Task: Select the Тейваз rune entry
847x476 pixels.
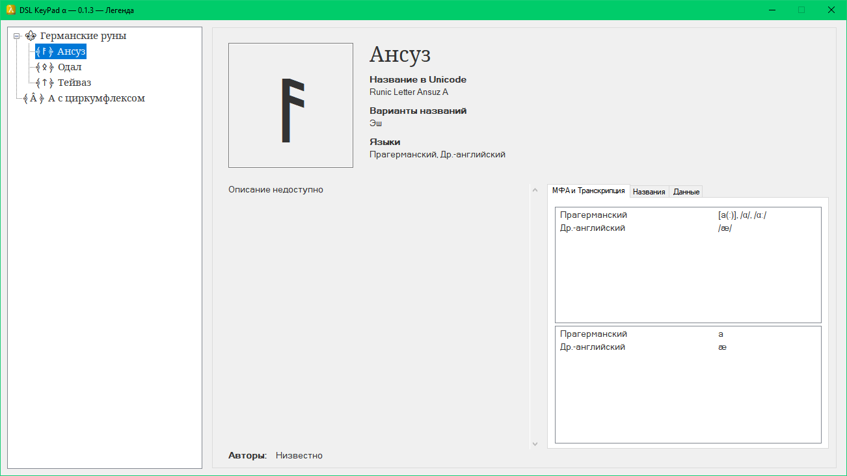Action: coord(74,83)
